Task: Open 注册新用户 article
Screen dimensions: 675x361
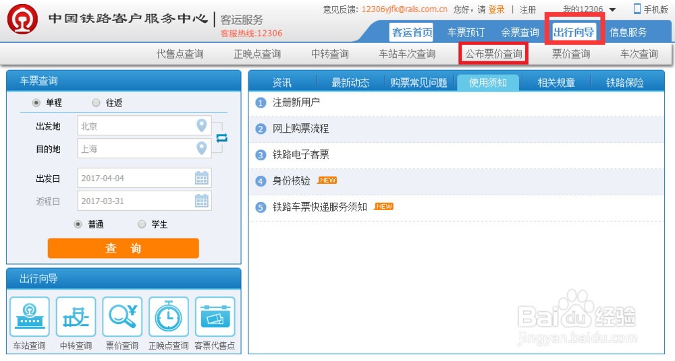Action: (296, 102)
